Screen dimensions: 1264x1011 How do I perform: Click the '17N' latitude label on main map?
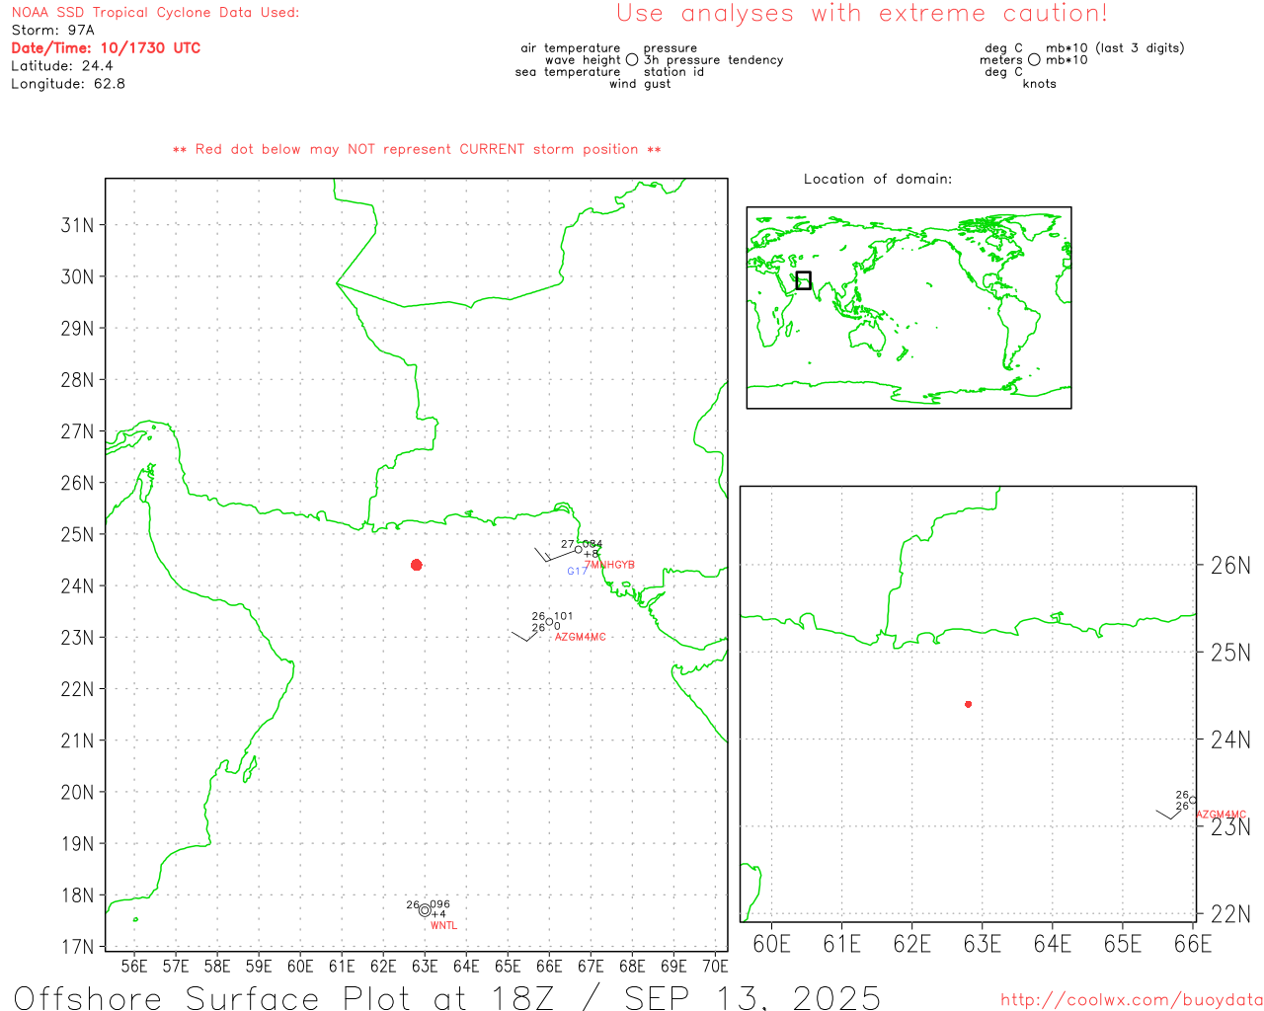tap(77, 947)
